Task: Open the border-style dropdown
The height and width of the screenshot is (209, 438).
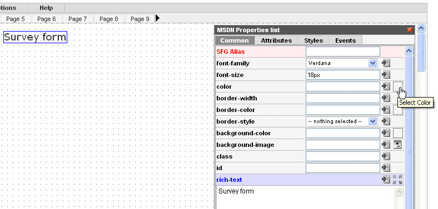Action: tap(342, 121)
